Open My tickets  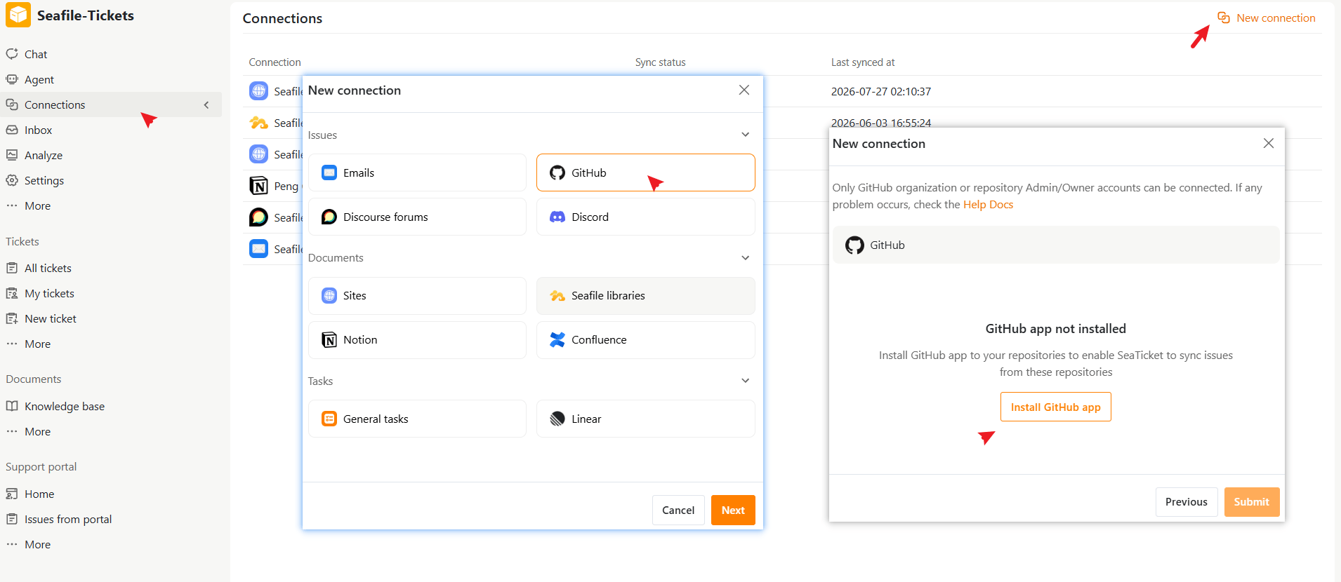click(x=49, y=293)
